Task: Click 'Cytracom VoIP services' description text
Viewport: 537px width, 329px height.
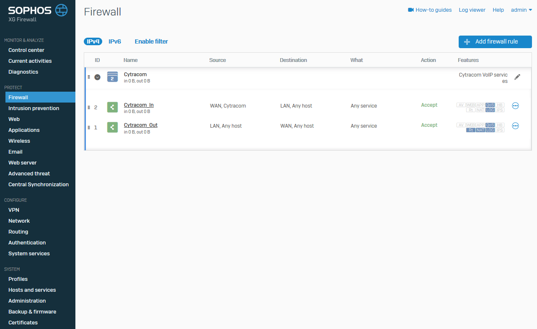Action: pos(483,78)
